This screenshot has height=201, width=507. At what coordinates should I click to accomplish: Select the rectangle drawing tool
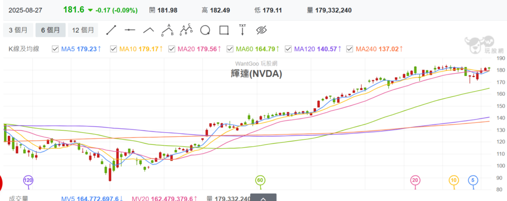[224, 30]
